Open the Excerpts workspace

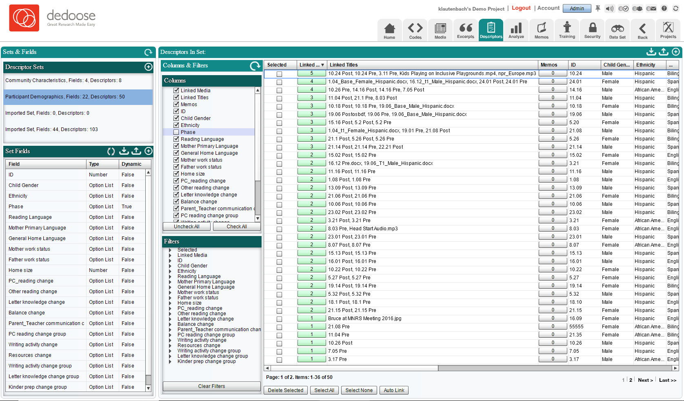point(466,30)
